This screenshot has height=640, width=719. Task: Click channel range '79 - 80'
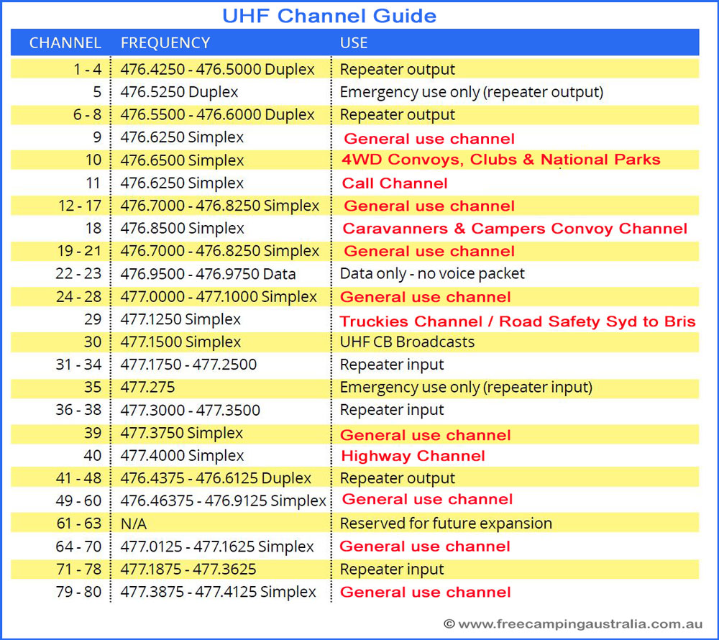[x=78, y=593]
